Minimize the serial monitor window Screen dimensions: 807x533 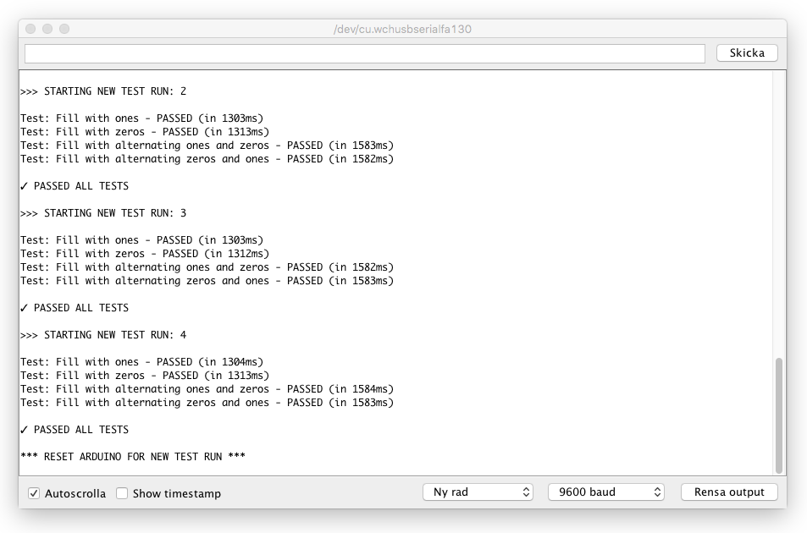(x=47, y=29)
